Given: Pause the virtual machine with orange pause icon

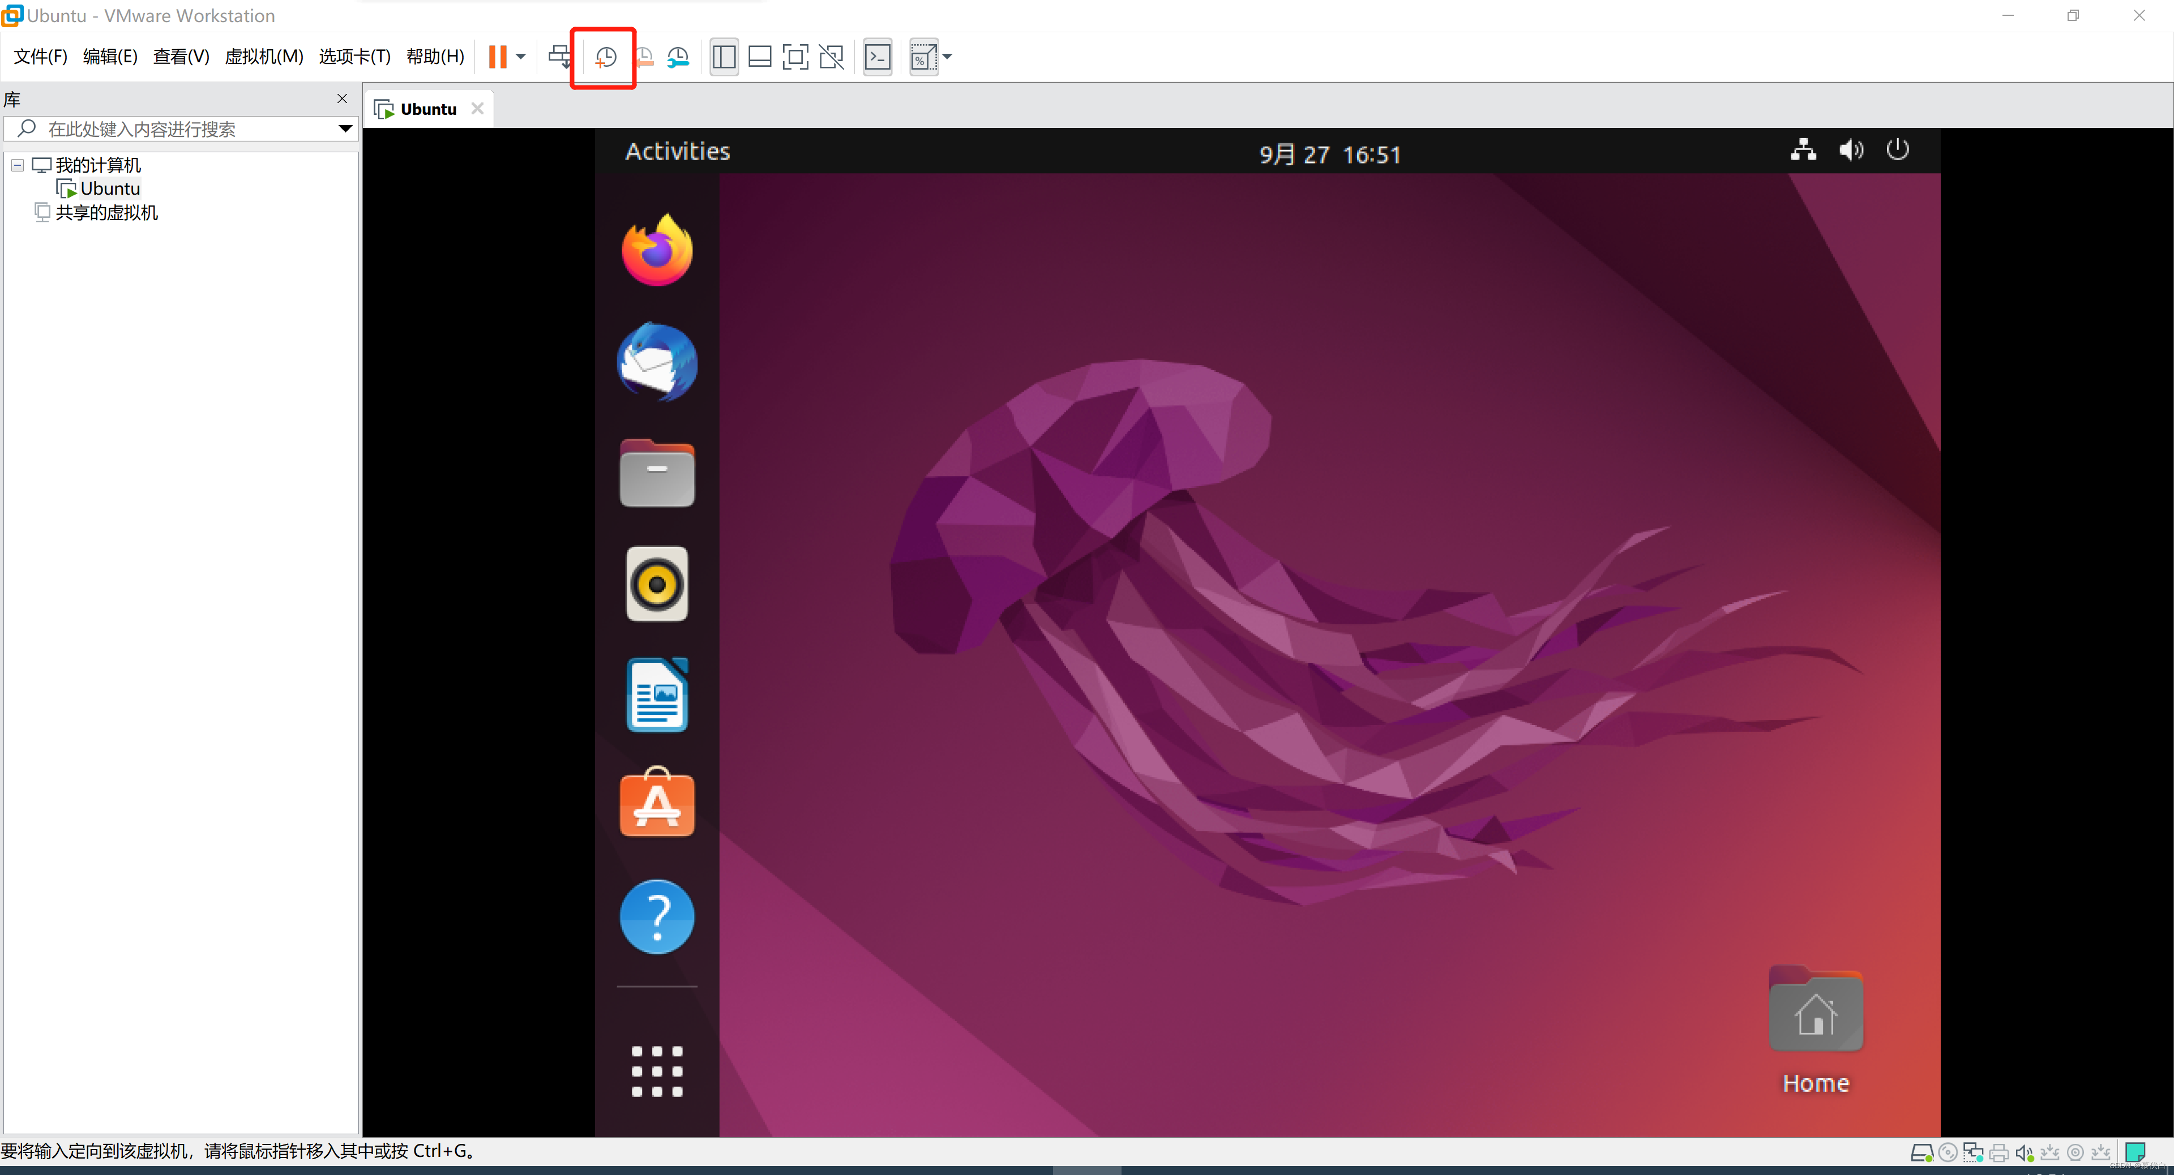Looking at the screenshot, I should point(497,57).
